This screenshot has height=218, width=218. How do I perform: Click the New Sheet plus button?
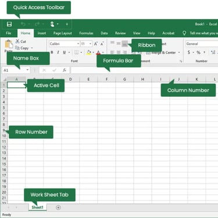(x=58, y=208)
